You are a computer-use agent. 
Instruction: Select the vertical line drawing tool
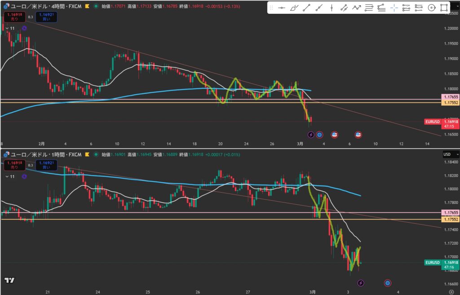click(332, 8)
